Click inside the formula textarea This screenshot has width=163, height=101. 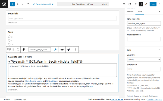[x=62, y=70]
